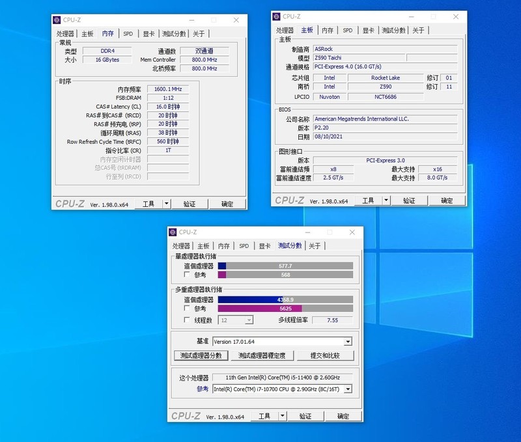Click the CPU-Z title bar icon on the memory window
The image size is (521, 442).
[56, 20]
